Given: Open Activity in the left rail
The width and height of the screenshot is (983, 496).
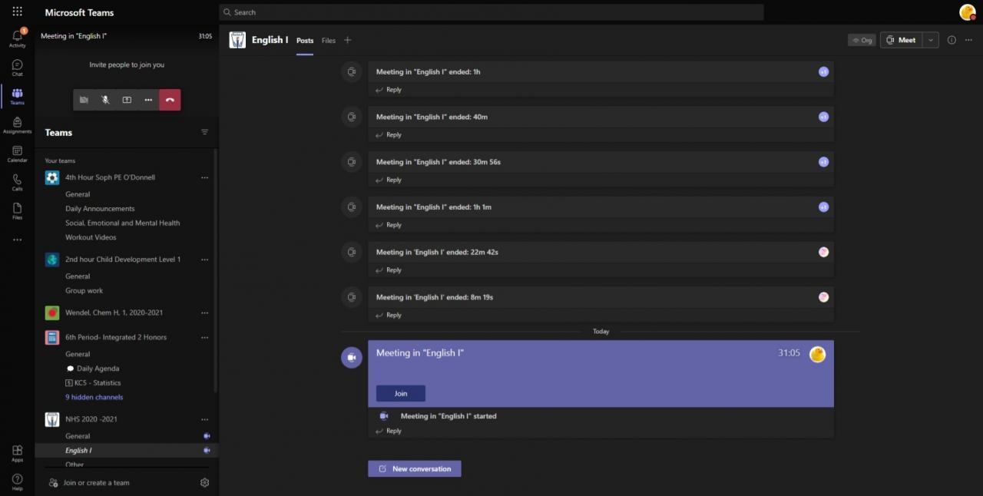Looking at the screenshot, I should (17, 38).
